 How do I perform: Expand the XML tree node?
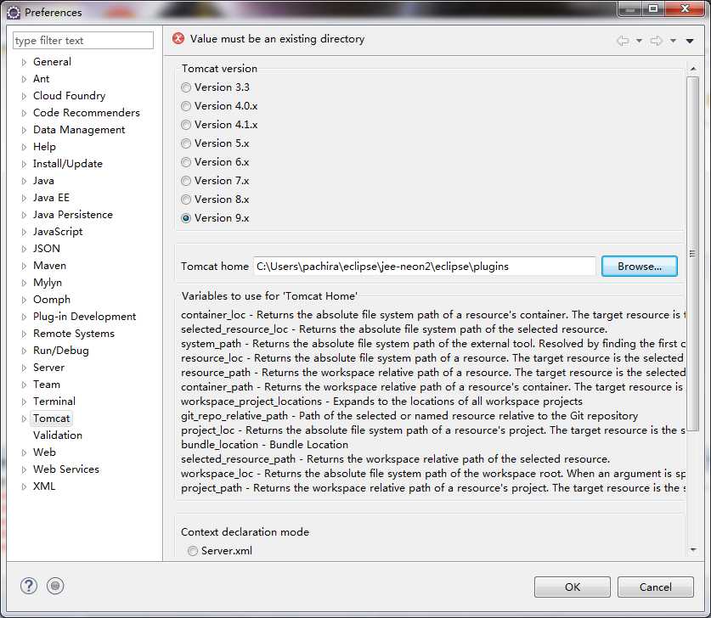click(24, 486)
